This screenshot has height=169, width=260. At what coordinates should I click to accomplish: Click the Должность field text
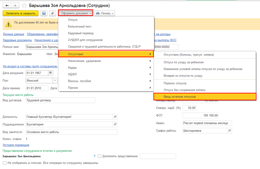[x=69, y=117]
